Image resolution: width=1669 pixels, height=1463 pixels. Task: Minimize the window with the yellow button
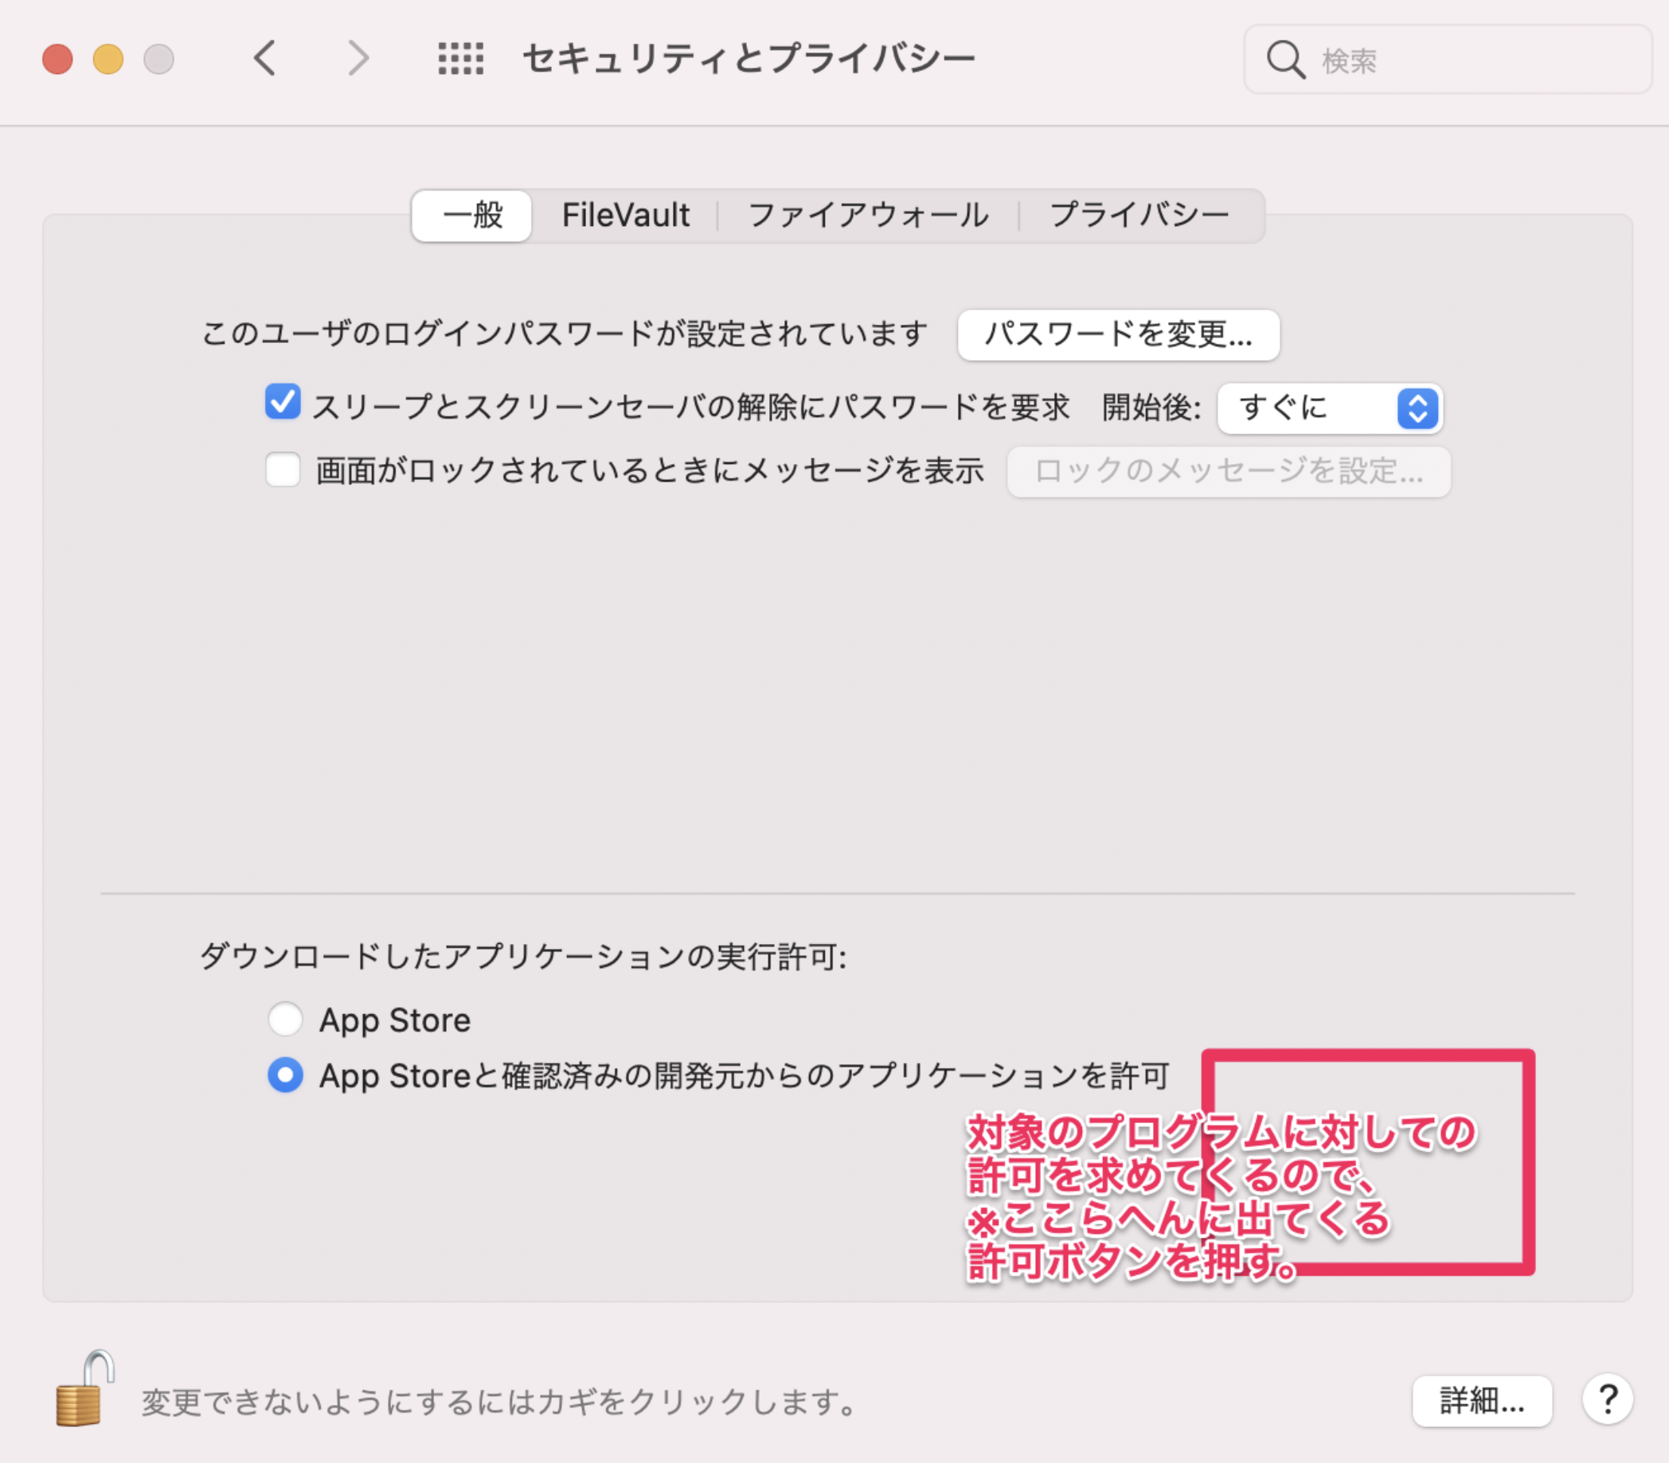click(107, 59)
